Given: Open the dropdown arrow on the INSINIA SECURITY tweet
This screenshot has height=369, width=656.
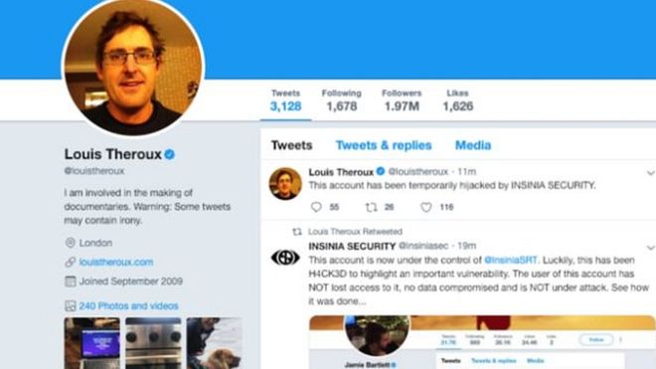Looking at the screenshot, I should point(650,248).
